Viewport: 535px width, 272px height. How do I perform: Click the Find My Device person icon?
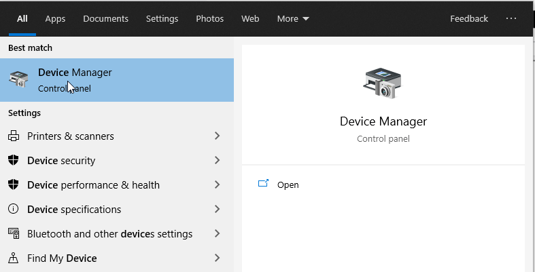tap(14, 258)
